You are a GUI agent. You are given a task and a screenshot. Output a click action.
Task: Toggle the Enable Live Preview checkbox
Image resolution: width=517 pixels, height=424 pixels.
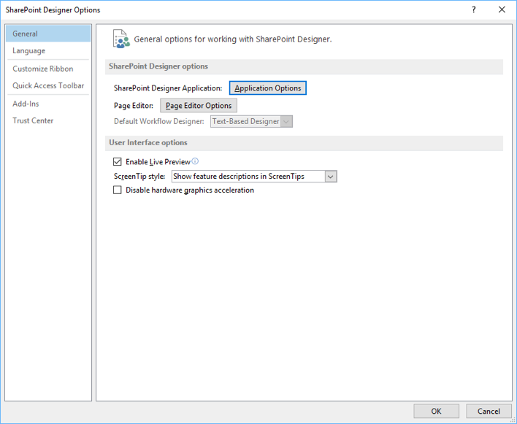point(117,162)
